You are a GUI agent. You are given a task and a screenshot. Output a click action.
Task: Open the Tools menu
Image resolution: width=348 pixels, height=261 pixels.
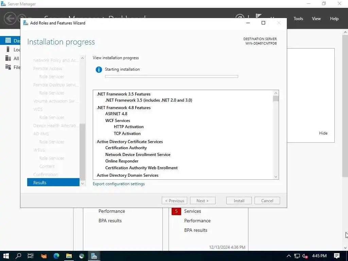[298, 19]
